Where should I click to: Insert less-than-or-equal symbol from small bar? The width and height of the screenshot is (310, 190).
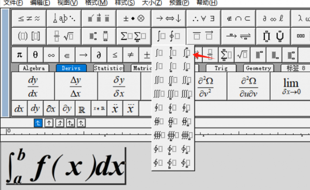coord(115,55)
